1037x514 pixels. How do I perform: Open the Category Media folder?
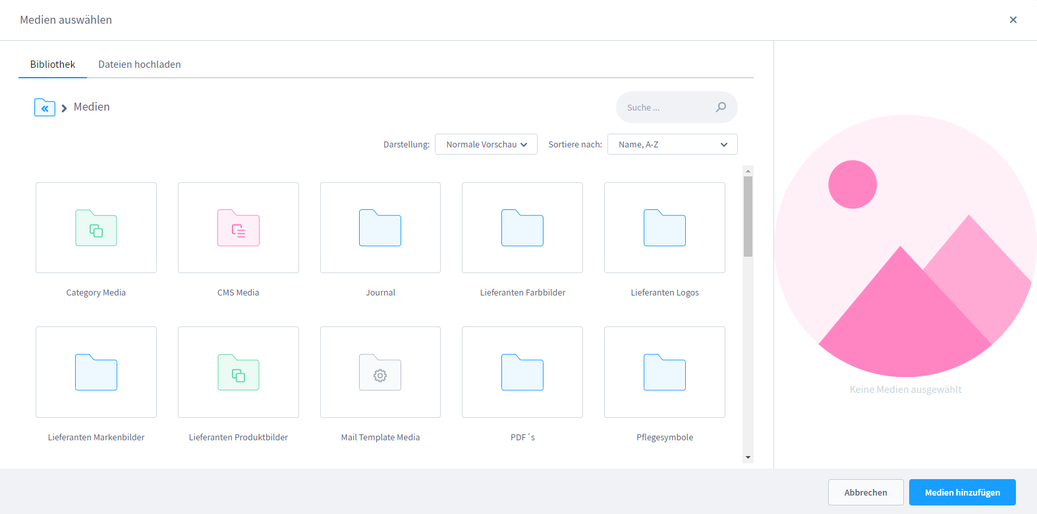click(x=96, y=228)
